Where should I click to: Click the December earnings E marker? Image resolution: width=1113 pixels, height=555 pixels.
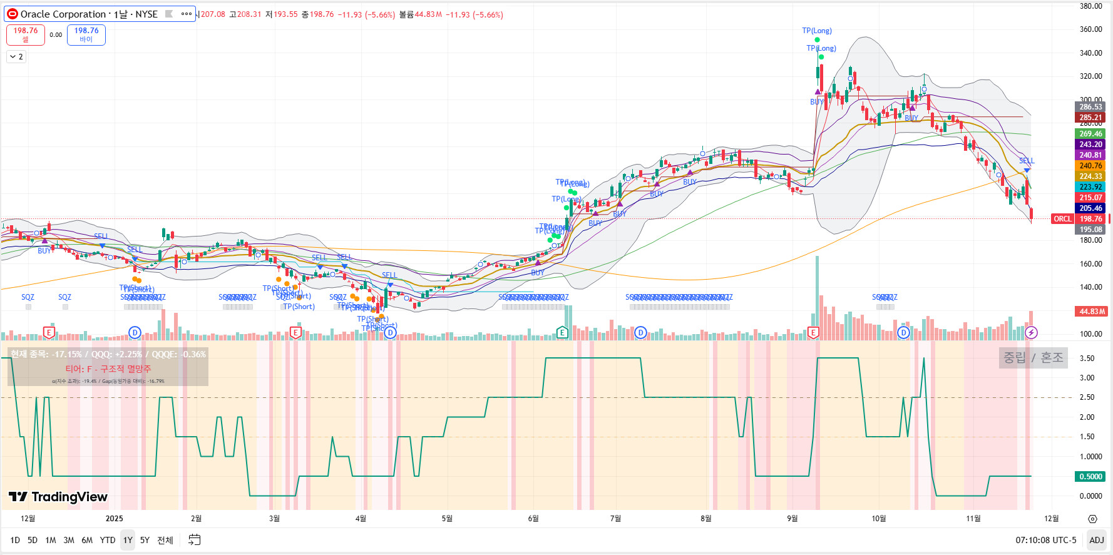click(49, 332)
